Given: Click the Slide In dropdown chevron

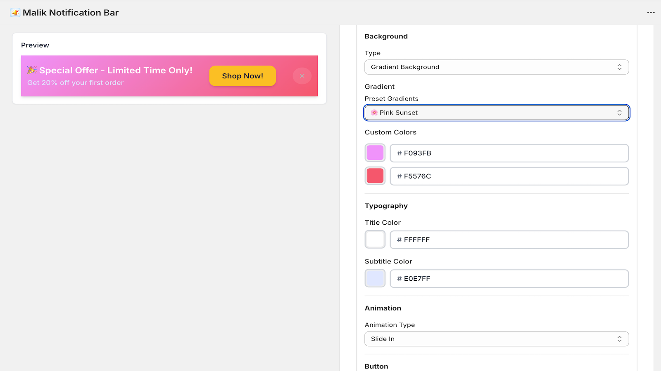Looking at the screenshot, I should 619,338.
